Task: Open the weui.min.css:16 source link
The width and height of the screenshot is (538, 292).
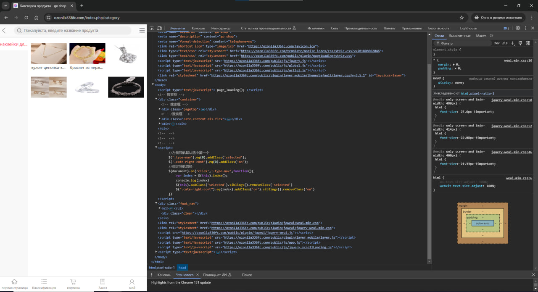Action: 518,61
